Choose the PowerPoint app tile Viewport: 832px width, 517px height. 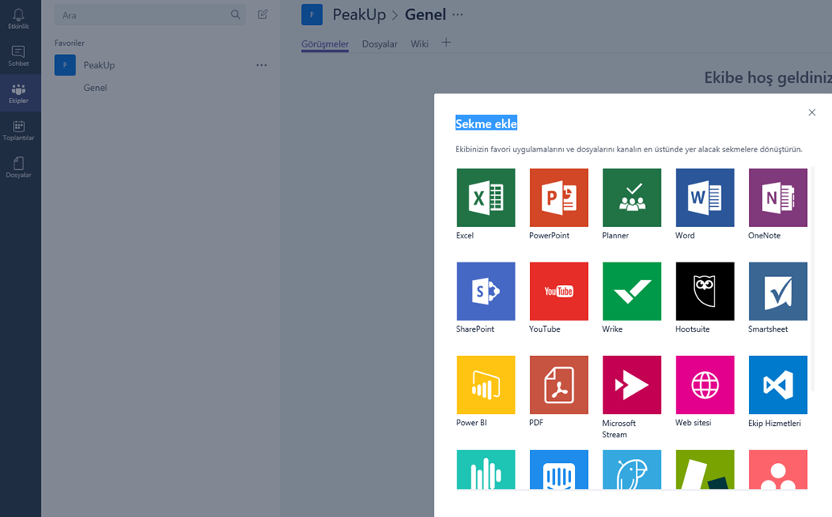coord(559,197)
